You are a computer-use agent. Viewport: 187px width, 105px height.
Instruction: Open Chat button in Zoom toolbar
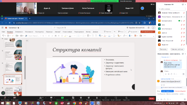[x=51, y=98]
